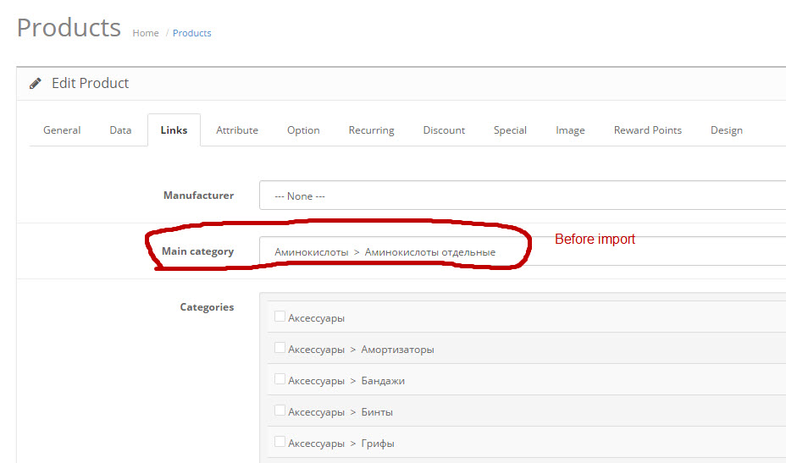Check Аксессуары > Грифы checkbox

tap(280, 442)
